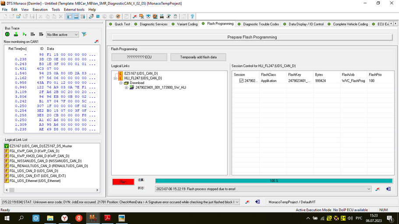Click the WVC_FlashProg cell in session table

point(353,80)
